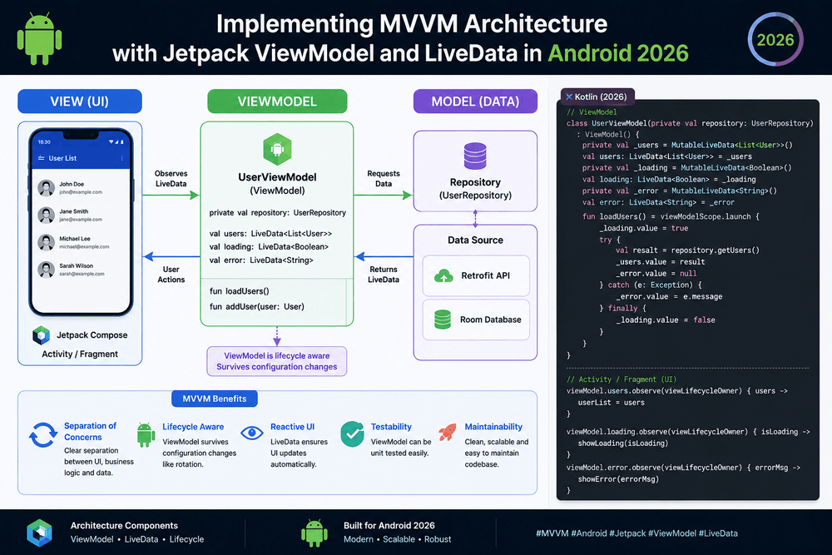Viewport: 832px width, 555px height.
Task: Click the 'User Actions' arrow label
Action: (171, 275)
